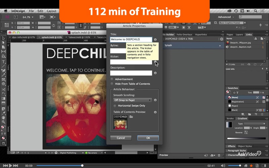Click Time Machine icon in menu bar
Image resolution: width=269 pixels, height=168 pixels.
236,11
